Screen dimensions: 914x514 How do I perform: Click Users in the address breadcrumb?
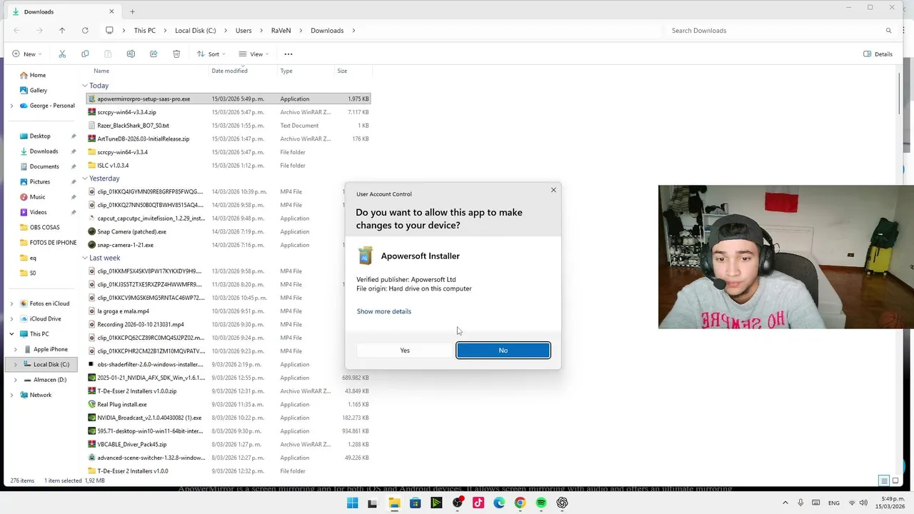(243, 31)
